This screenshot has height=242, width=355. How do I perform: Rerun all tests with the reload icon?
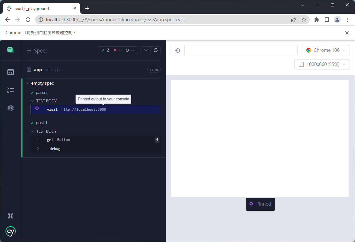[x=156, y=50]
